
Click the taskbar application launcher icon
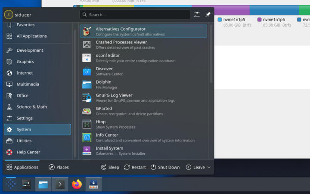click(x=11, y=185)
